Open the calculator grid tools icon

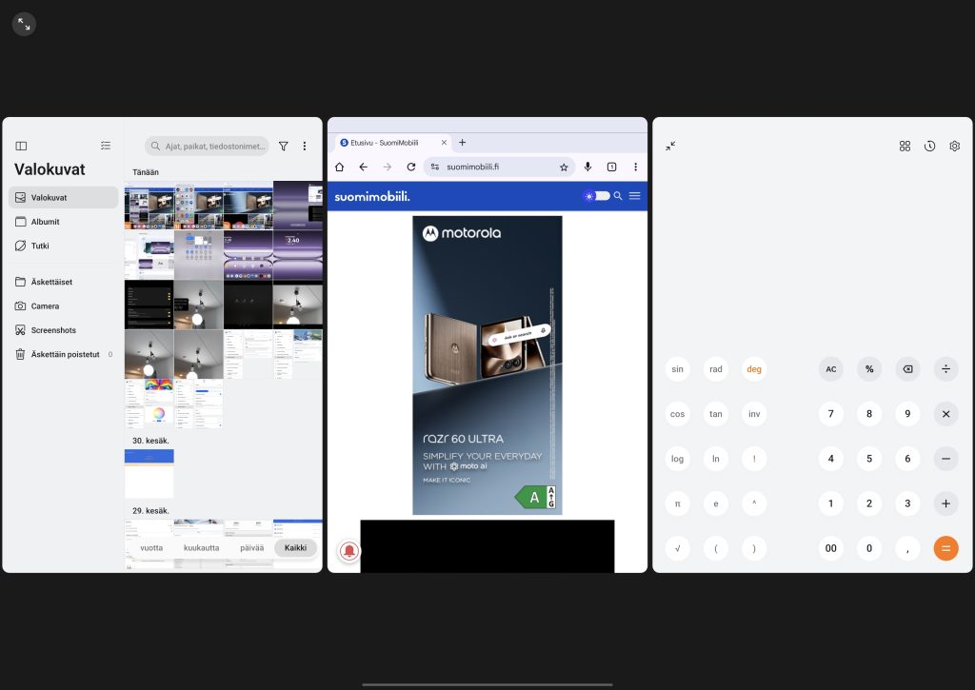[x=905, y=146]
